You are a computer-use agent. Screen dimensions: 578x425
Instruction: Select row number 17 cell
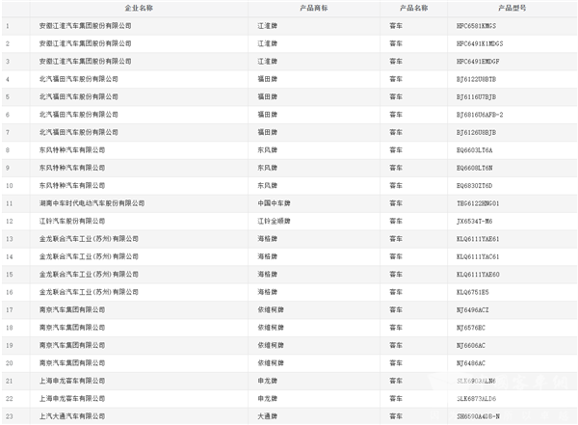(x=9, y=309)
